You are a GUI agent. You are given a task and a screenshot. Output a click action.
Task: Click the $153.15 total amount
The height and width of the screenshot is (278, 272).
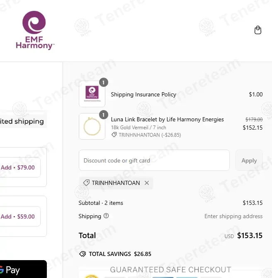point(250,236)
